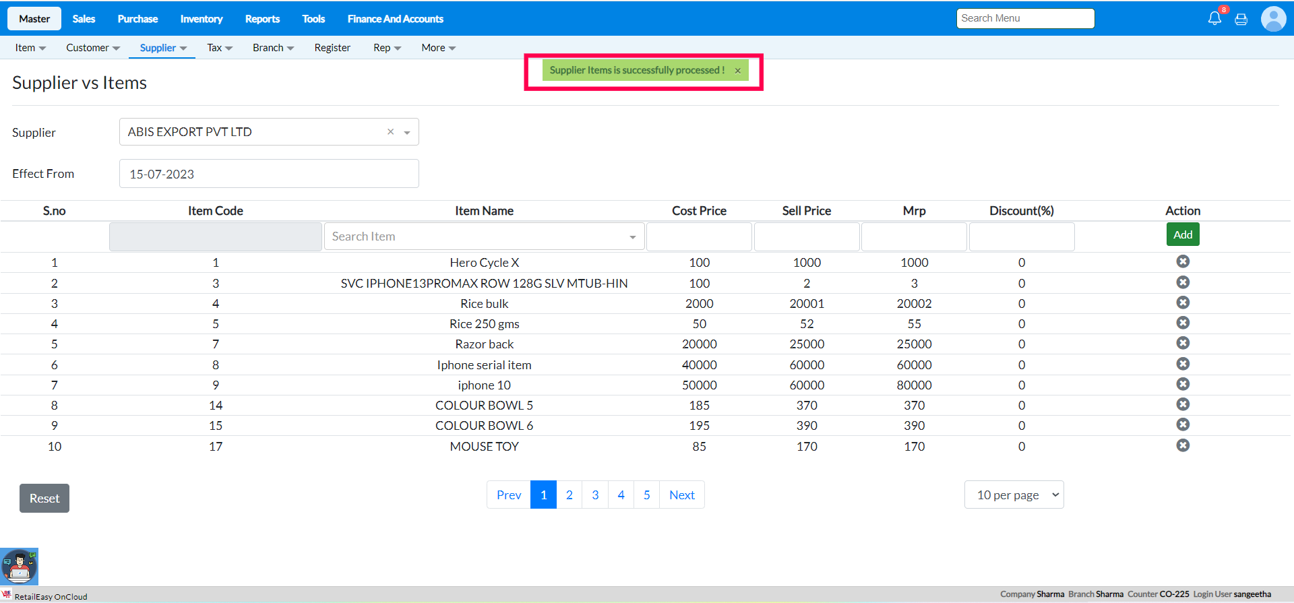This screenshot has width=1294, height=603.
Task: Open the Finance And Accounts menu
Action: [395, 19]
